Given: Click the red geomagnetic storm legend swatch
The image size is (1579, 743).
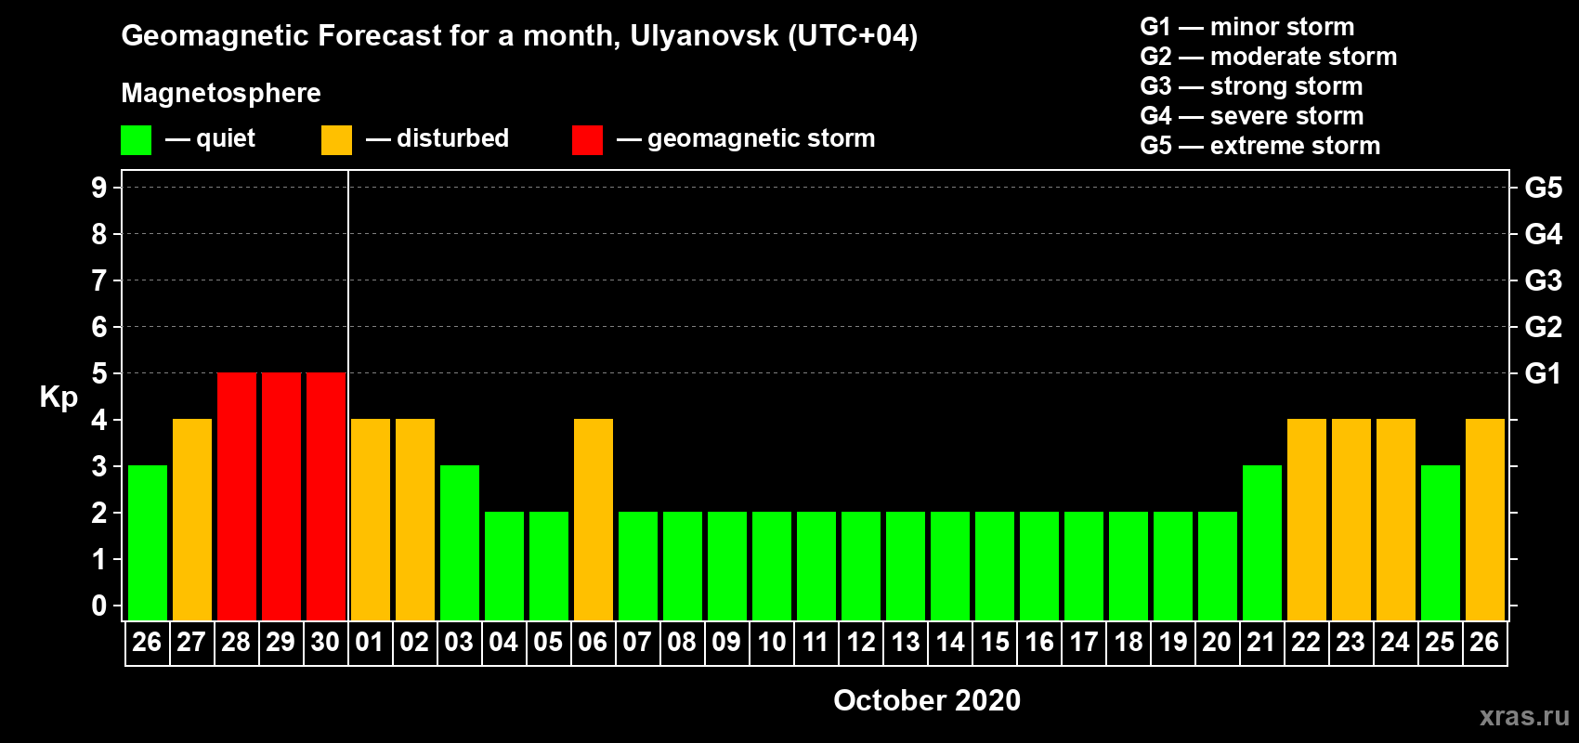Looking at the screenshot, I should (587, 140).
